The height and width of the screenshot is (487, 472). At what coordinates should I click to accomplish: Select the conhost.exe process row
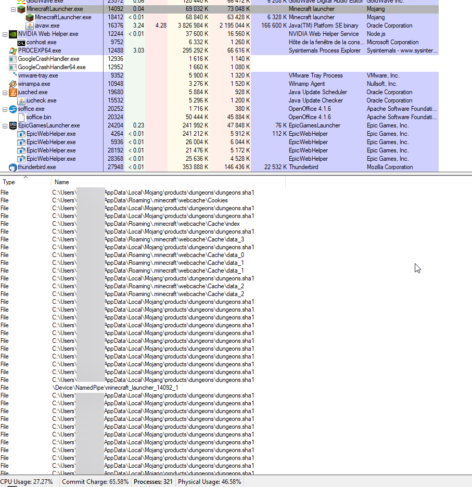[219, 42]
